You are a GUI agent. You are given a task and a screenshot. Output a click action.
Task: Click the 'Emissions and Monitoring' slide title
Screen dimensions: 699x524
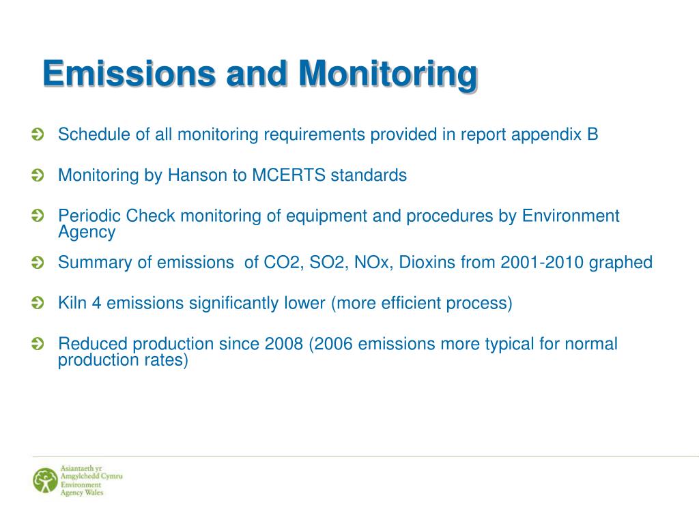260,74
